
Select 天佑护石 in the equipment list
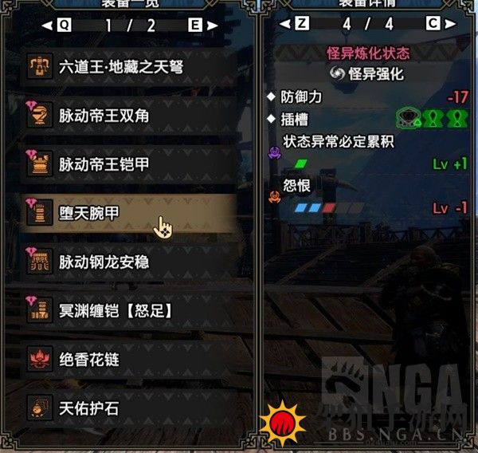tap(129, 408)
